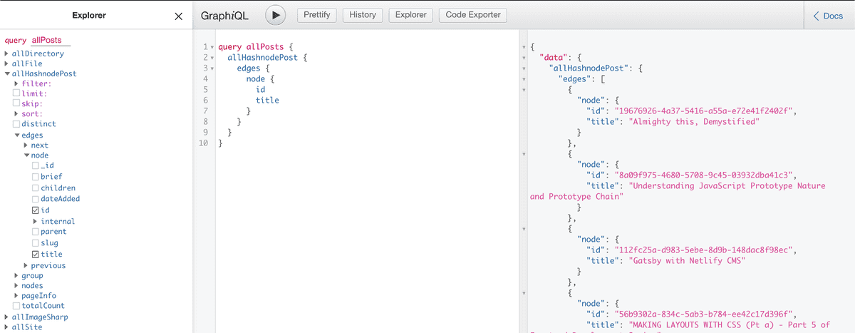Expand the group field
855x333 pixels.
(16, 275)
